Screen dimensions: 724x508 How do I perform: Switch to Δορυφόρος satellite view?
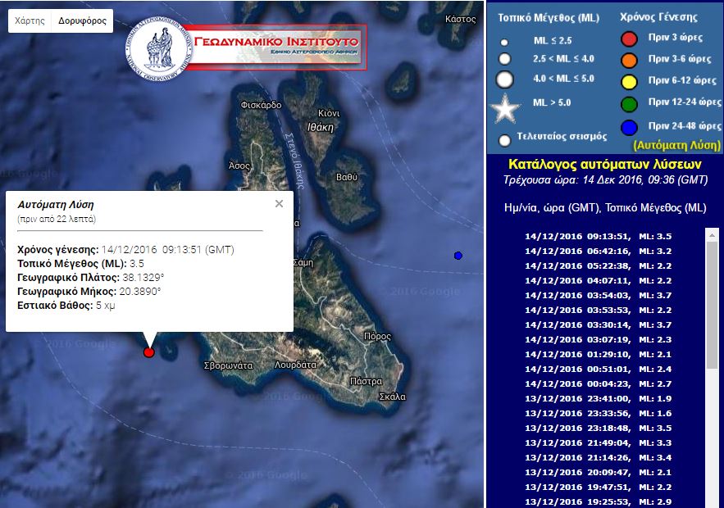[82, 21]
